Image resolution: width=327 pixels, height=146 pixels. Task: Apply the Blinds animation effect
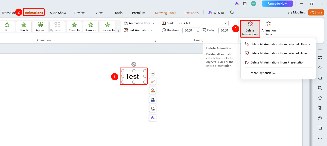click(24, 27)
